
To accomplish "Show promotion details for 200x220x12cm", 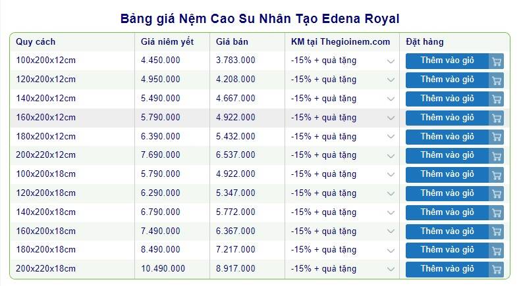I will click(x=391, y=156).
